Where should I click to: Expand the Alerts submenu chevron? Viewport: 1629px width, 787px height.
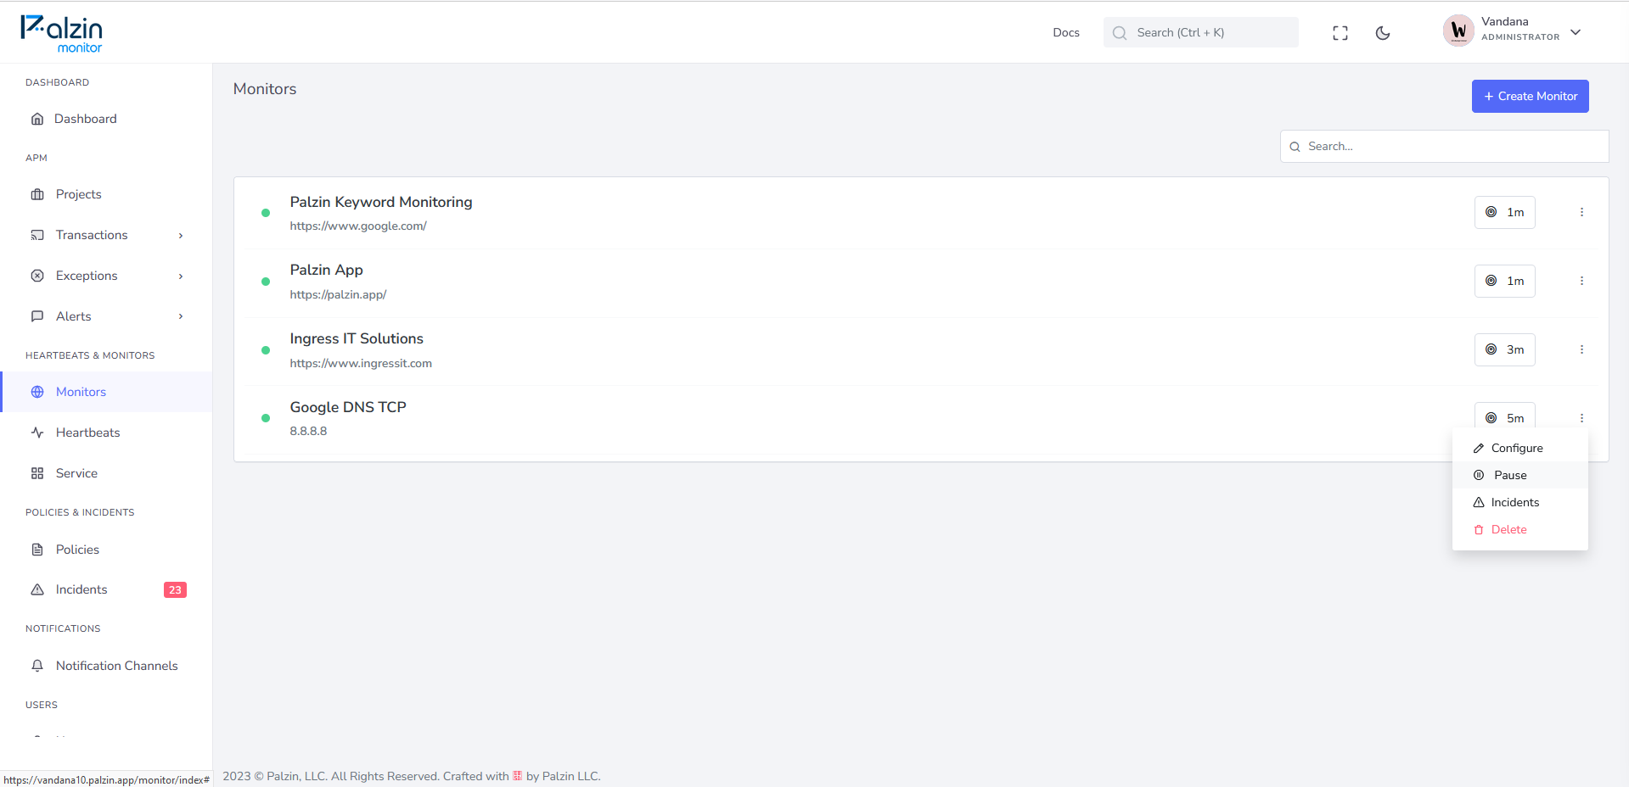point(181,317)
